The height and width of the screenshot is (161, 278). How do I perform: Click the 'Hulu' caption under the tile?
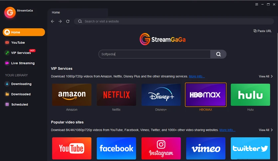[250, 109]
